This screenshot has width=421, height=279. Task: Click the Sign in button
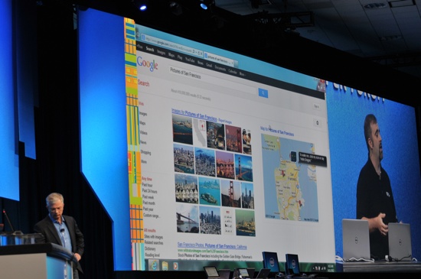(317, 106)
